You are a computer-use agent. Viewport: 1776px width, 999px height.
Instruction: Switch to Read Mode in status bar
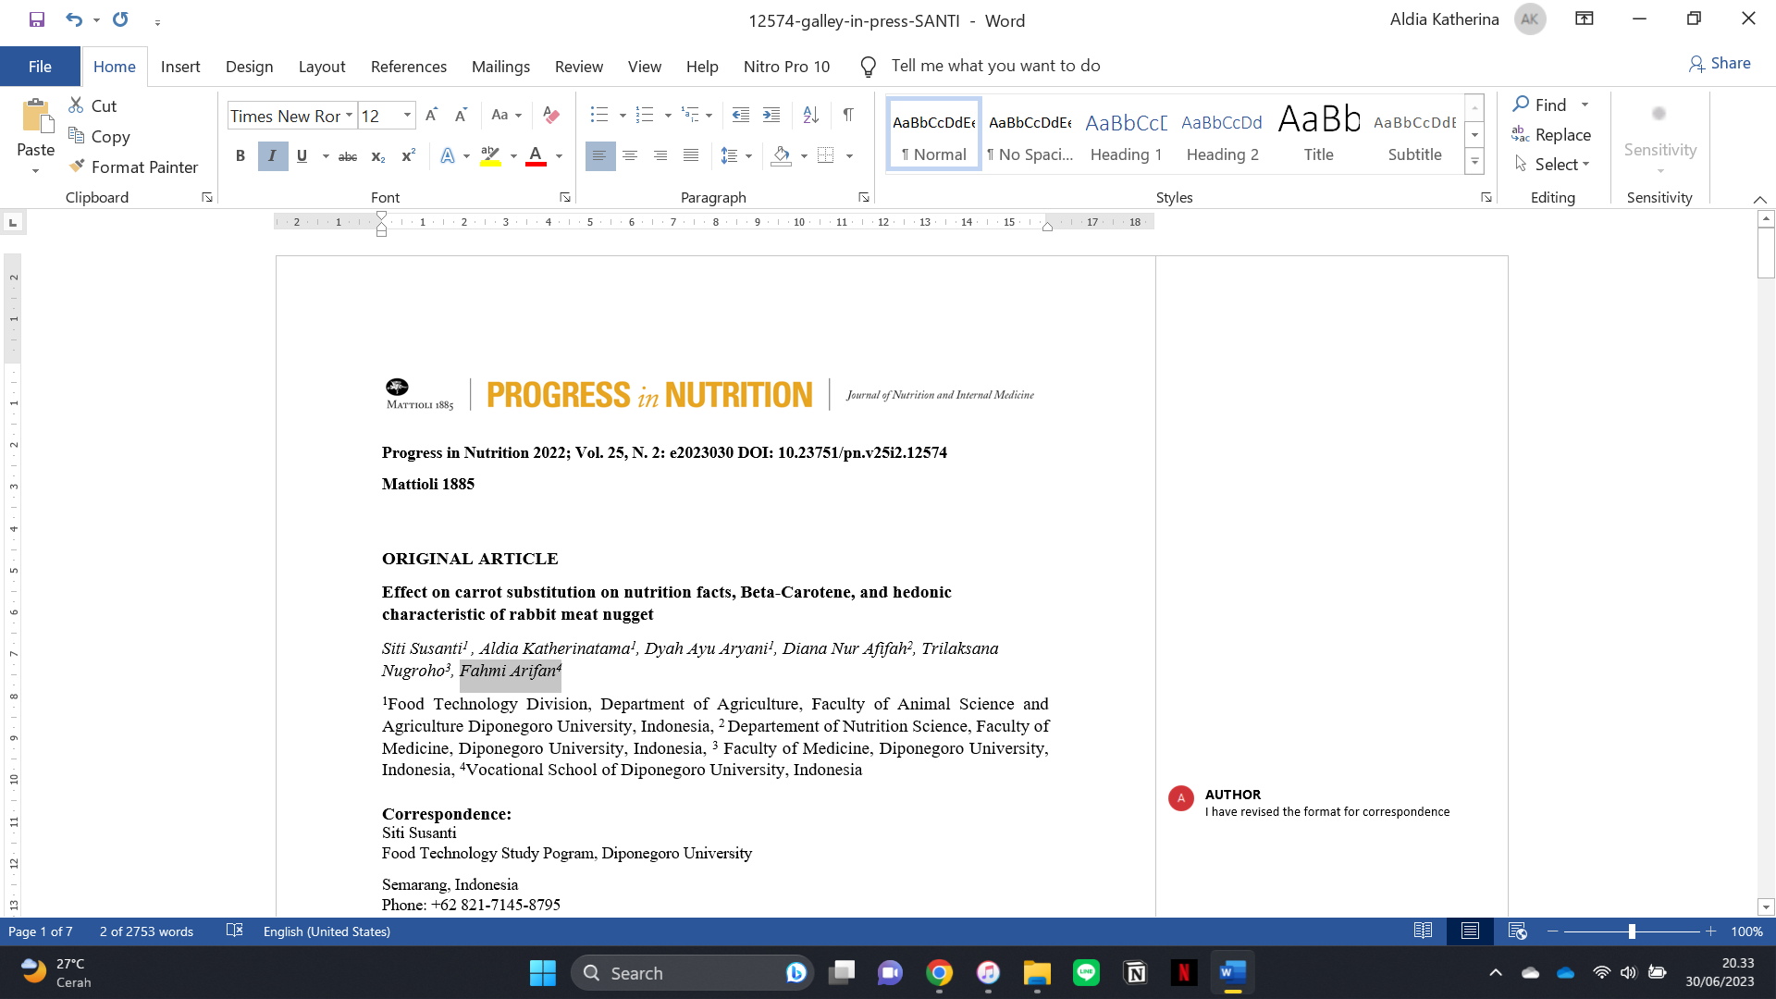tap(1423, 931)
